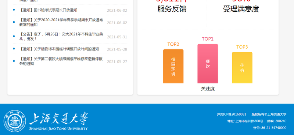Open the 图书馆考试季延长开放通知 notice

point(48,10)
